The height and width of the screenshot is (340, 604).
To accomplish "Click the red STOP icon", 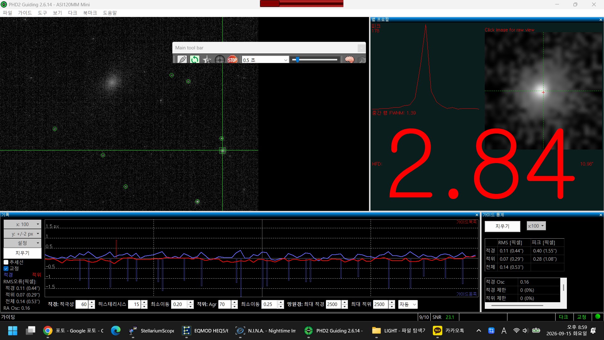I will pos(232,59).
